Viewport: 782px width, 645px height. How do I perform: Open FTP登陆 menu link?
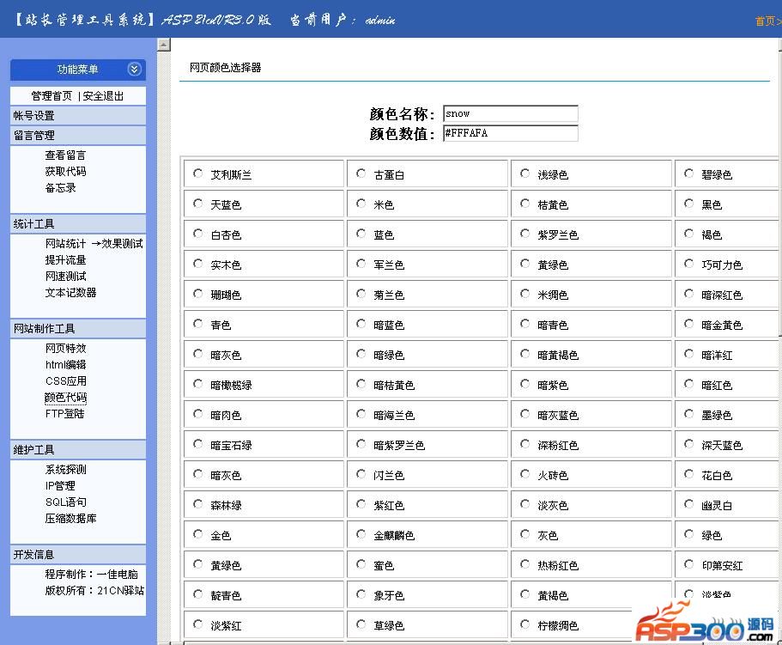tap(65, 413)
